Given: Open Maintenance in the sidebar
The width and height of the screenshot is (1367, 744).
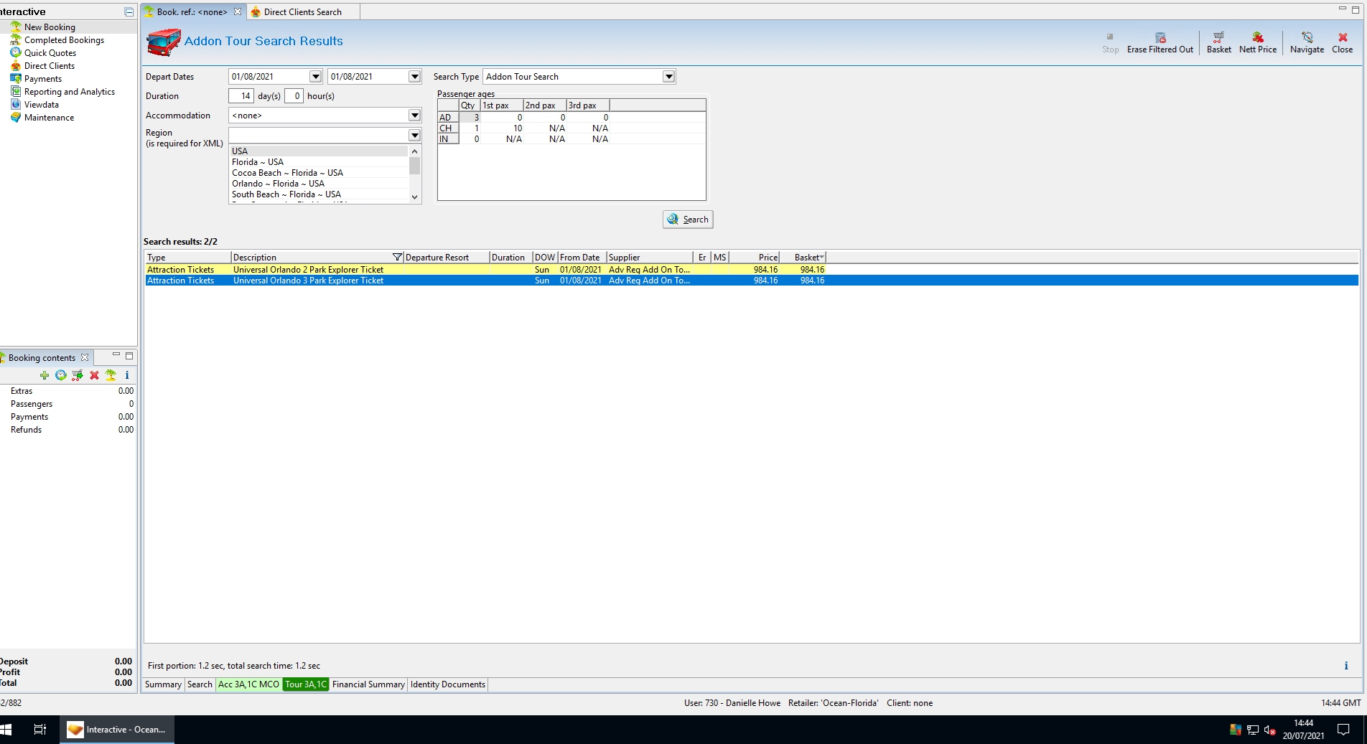Looking at the screenshot, I should pos(49,118).
